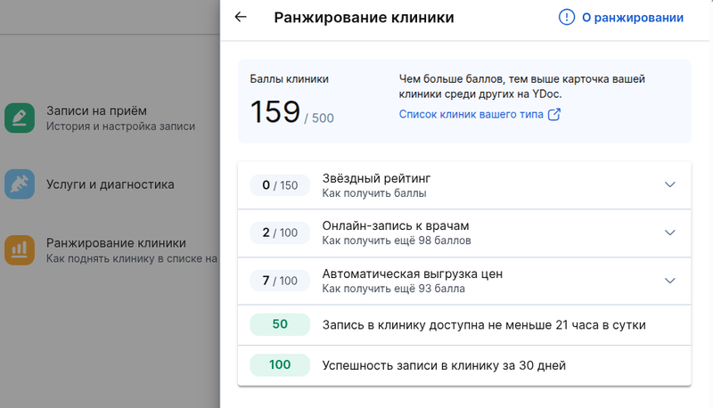Click 'Успешность записи в клинику за 30 дней' row

(x=464, y=366)
